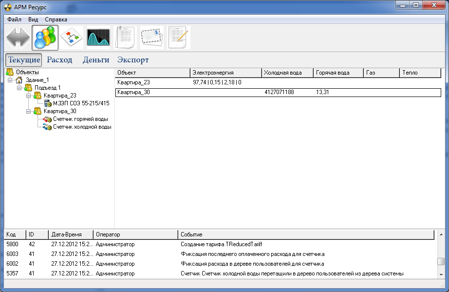Click the mail envelope toolbar icon

pos(152,38)
